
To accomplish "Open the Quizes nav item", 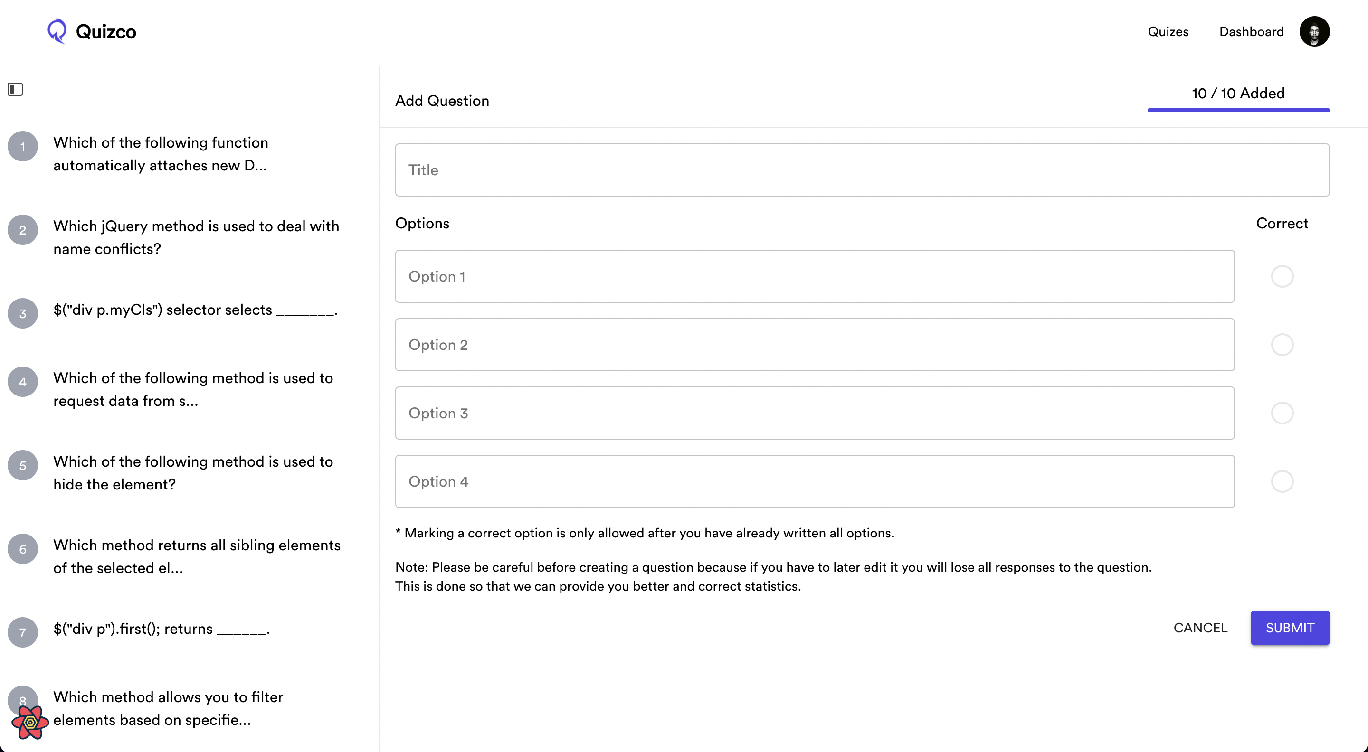I will point(1168,32).
